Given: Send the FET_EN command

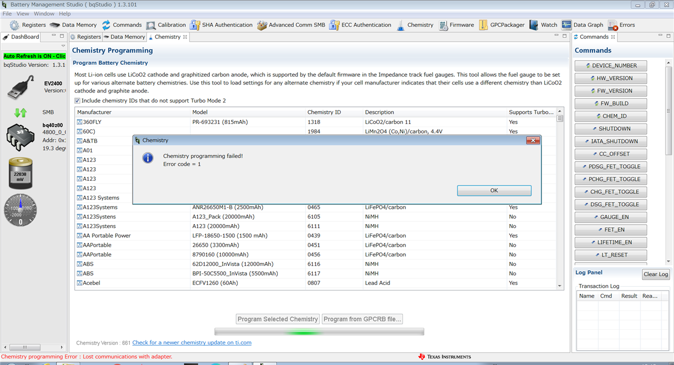Looking at the screenshot, I should coord(611,230).
